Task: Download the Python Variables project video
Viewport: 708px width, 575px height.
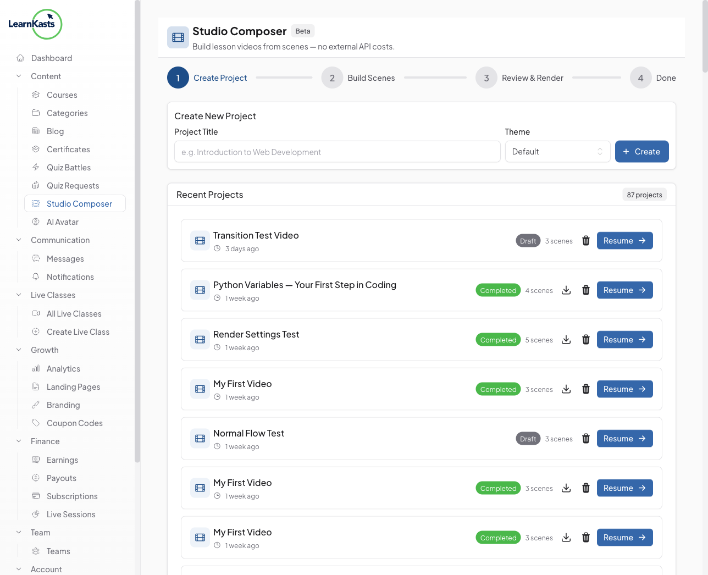Action: click(x=566, y=290)
